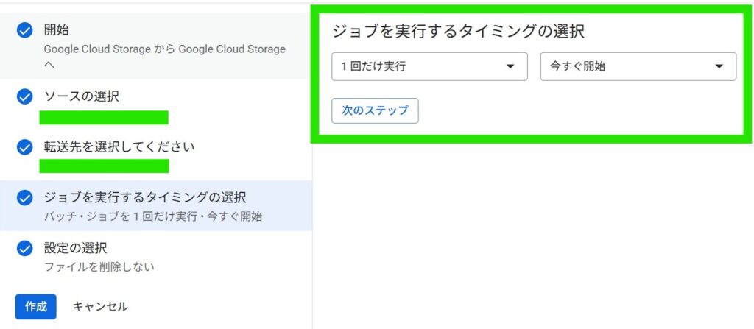Image resolution: width=754 pixels, height=329 pixels.
Task: Click the checkmark icon beside 開始
Action: click(x=24, y=29)
